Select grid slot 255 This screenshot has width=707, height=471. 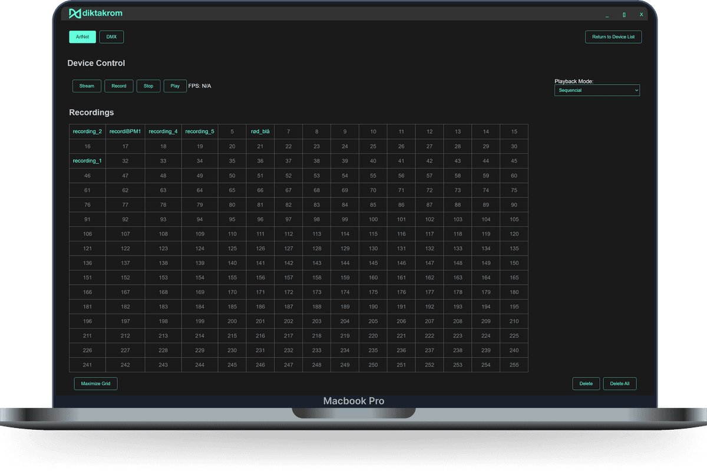514,364
